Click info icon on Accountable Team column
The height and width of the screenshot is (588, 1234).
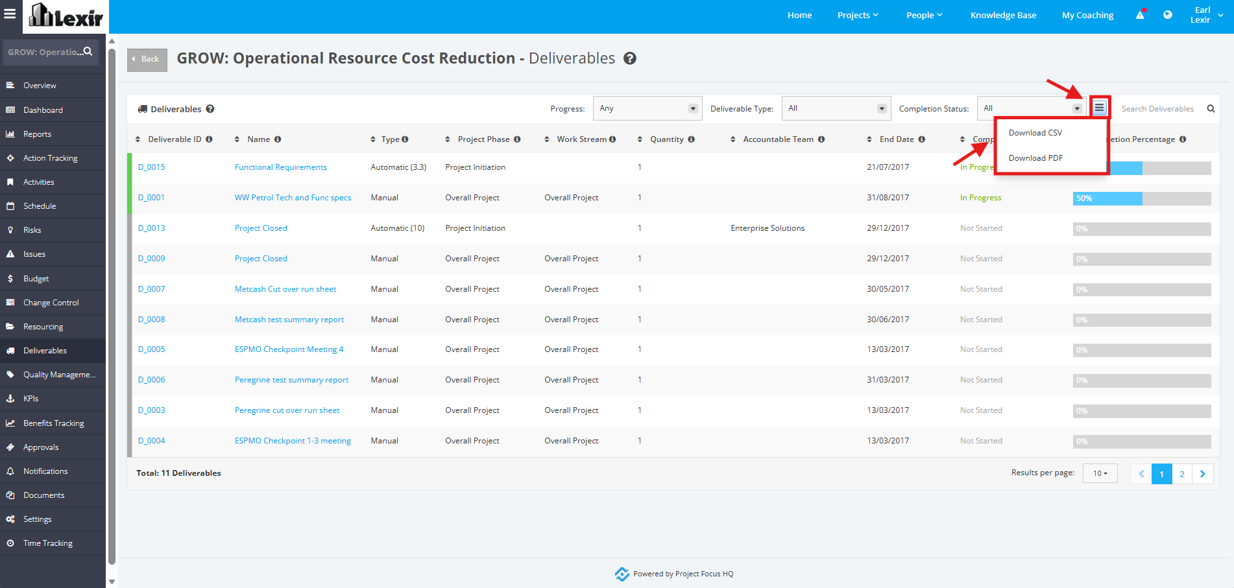click(x=821, y=139)
